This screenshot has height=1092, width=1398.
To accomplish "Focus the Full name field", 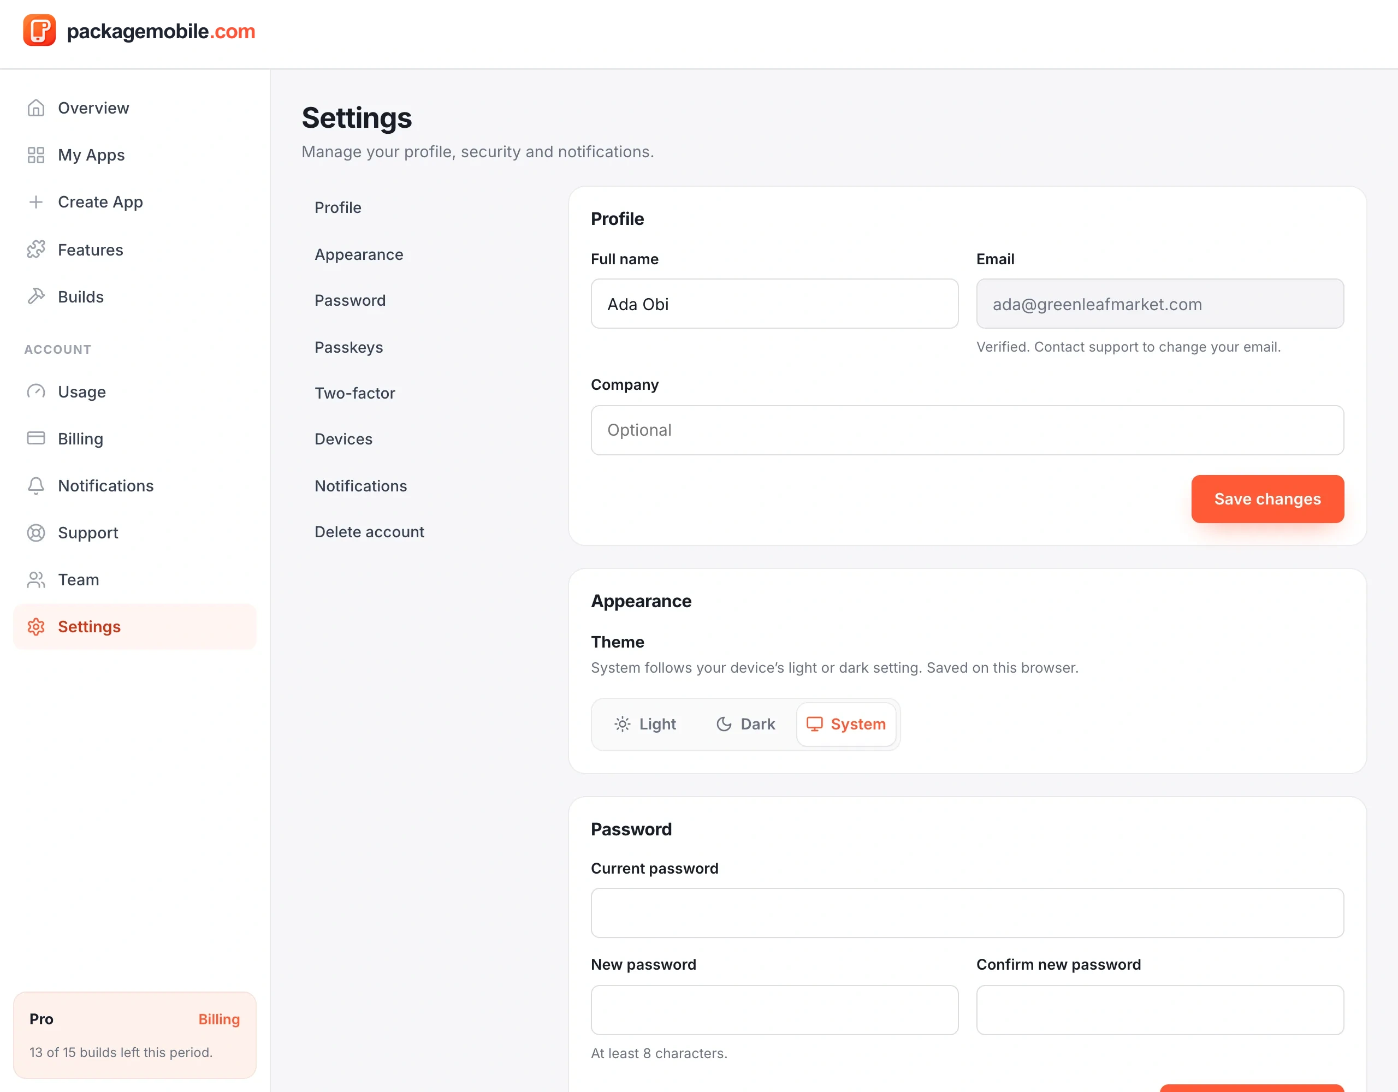I will coord(774,304).
